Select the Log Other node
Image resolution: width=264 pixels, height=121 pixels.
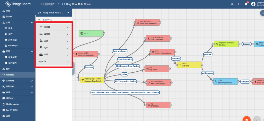(157, 69)
